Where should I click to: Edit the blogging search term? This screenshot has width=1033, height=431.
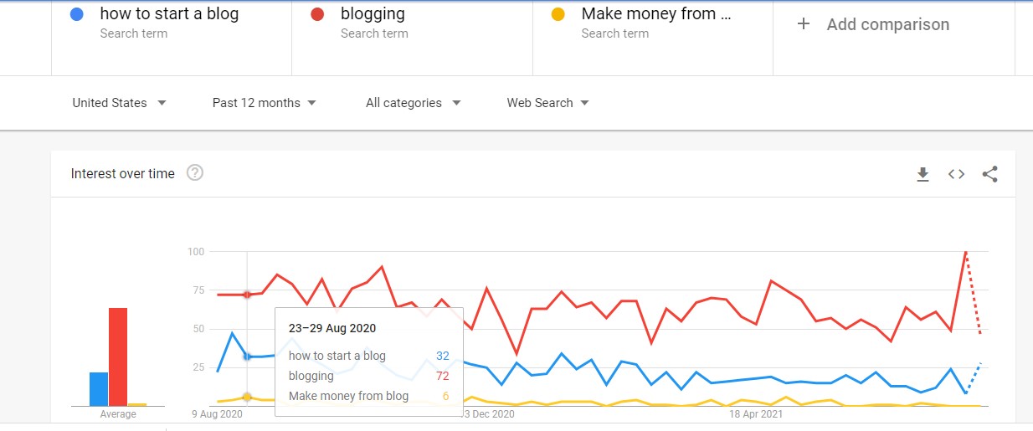click(373, 13)
